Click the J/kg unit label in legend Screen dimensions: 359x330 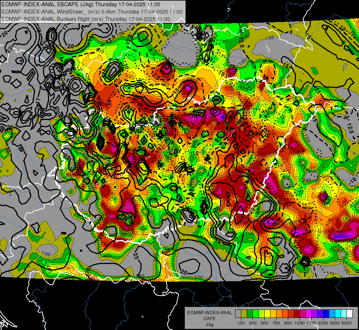coord(209,324)
